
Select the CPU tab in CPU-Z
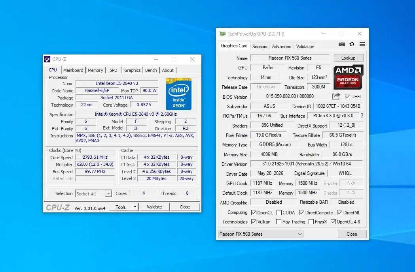click(x=53, y=70)
